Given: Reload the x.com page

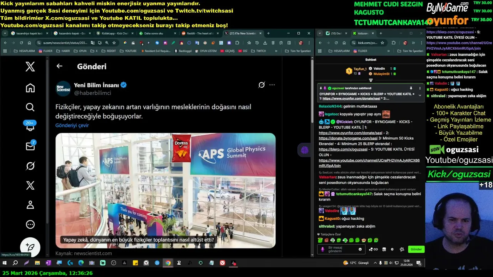Looking at the screenshot, I should tap(21, 43).
